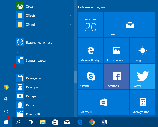Click the Power icon in sidebar
The image size is (158, 127).
pyautogui.click(x=6, y=111)
